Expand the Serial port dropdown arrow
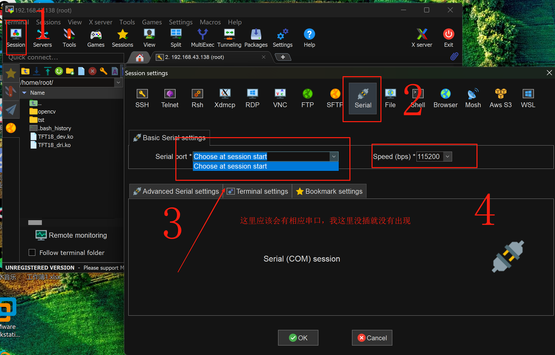555x355 pixels. coord(334,156)
